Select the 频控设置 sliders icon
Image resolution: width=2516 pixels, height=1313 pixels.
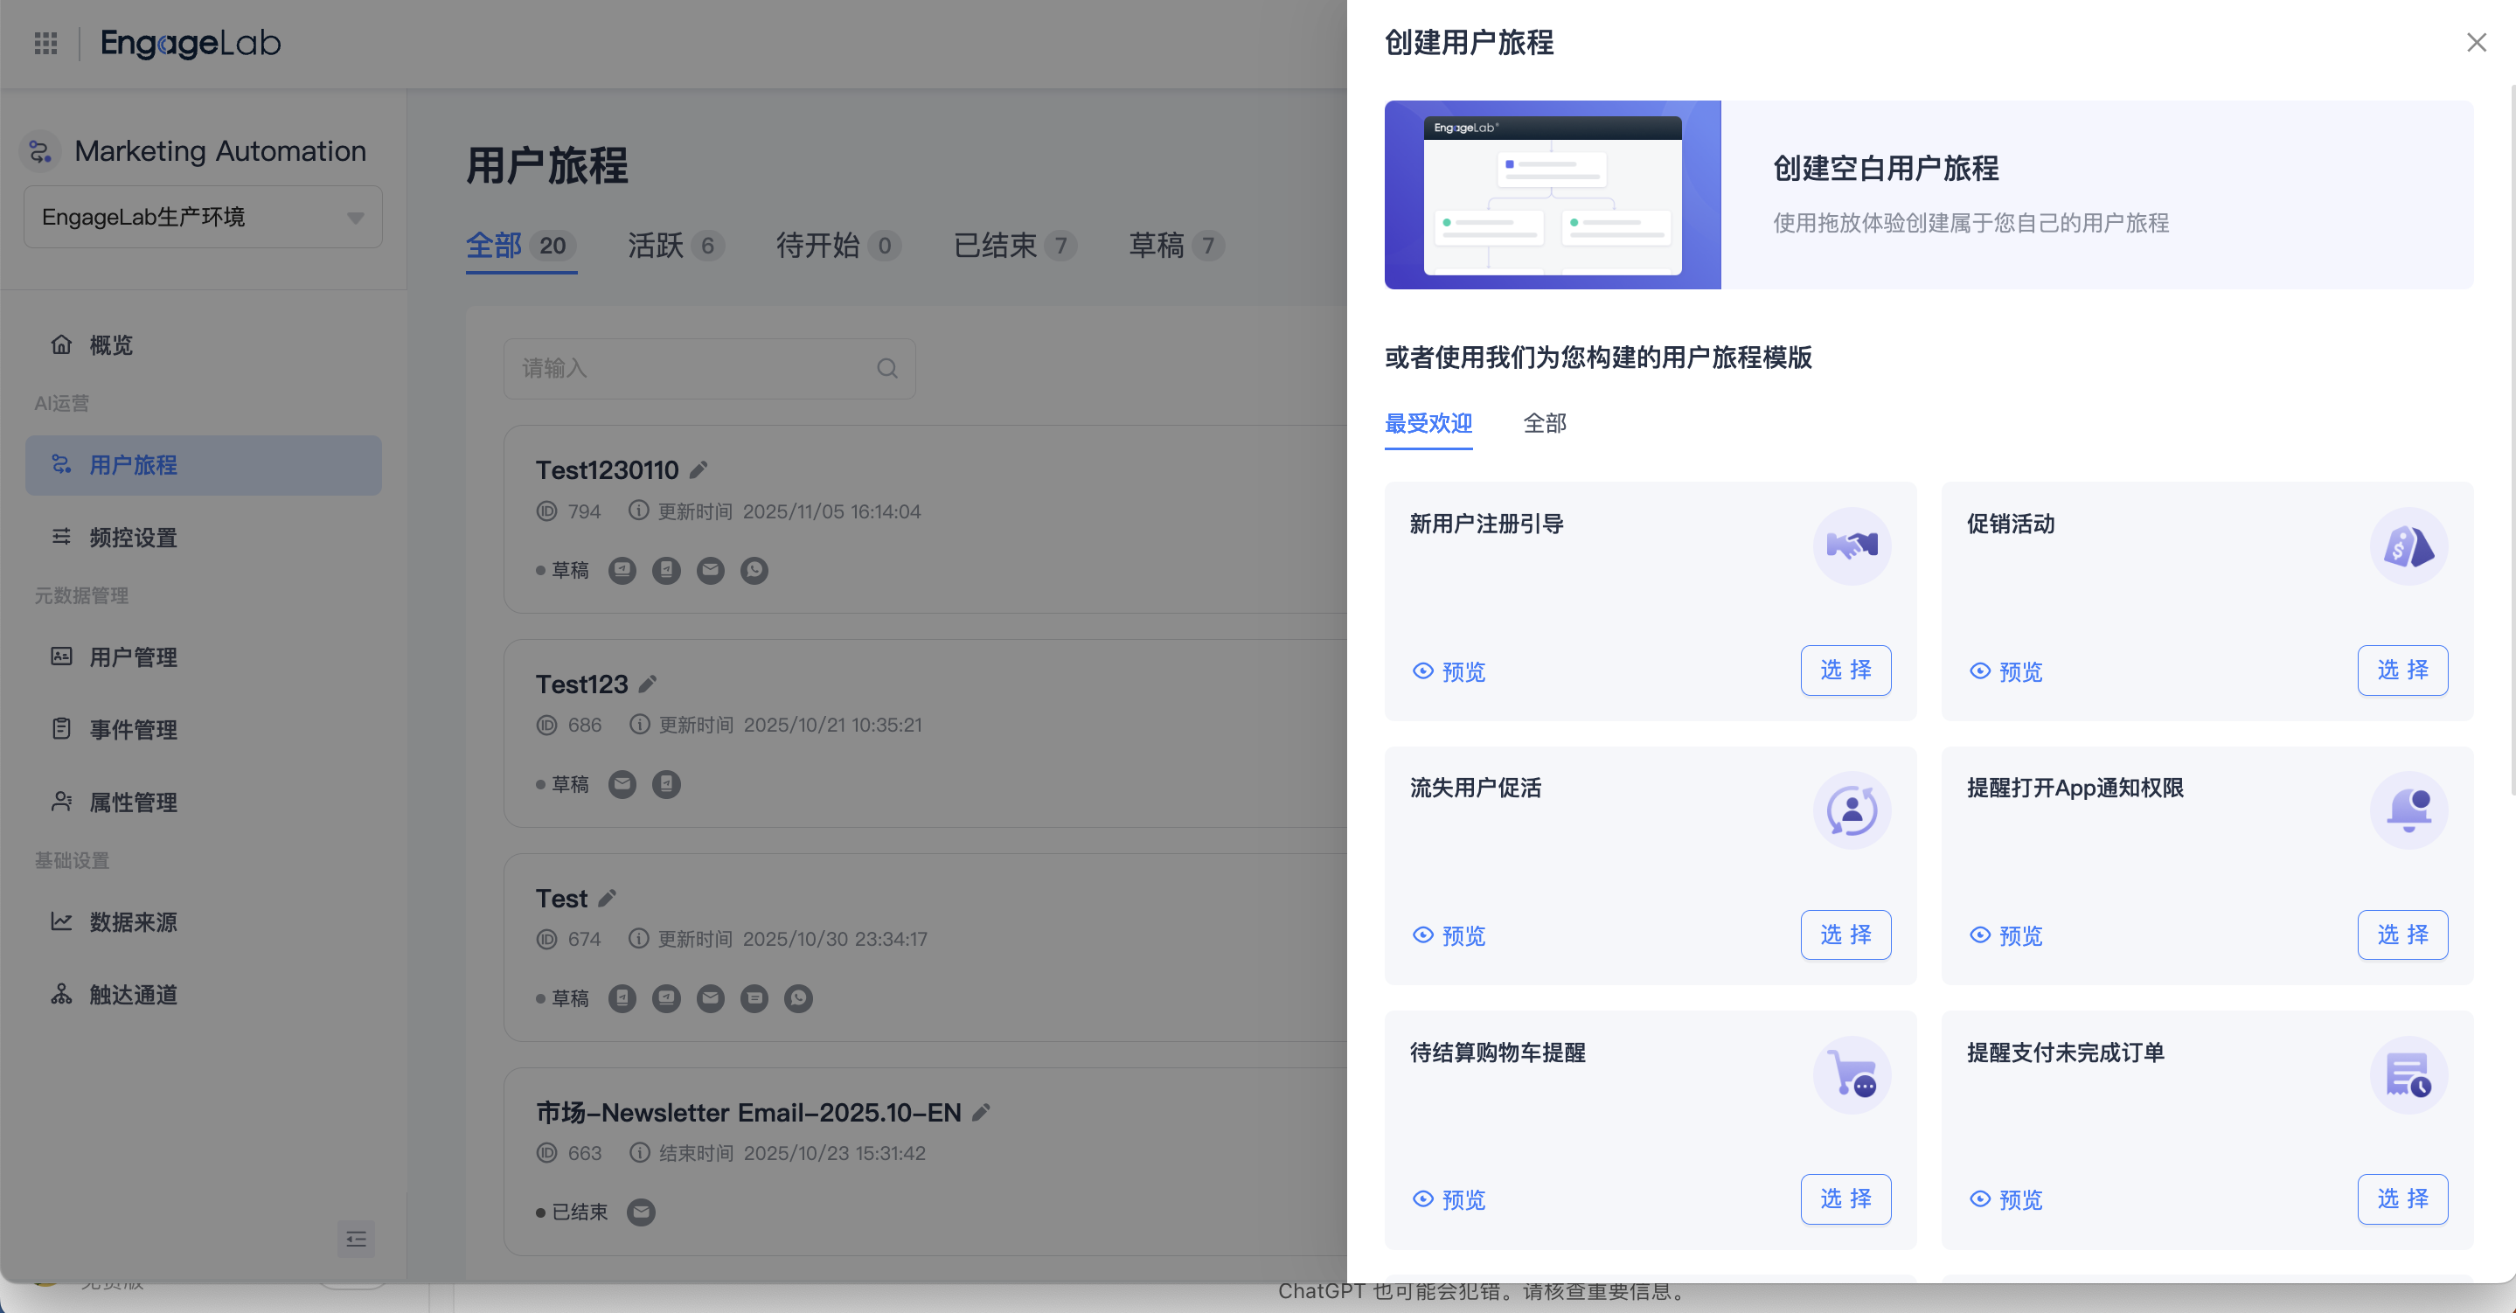(x=60, y=537)
